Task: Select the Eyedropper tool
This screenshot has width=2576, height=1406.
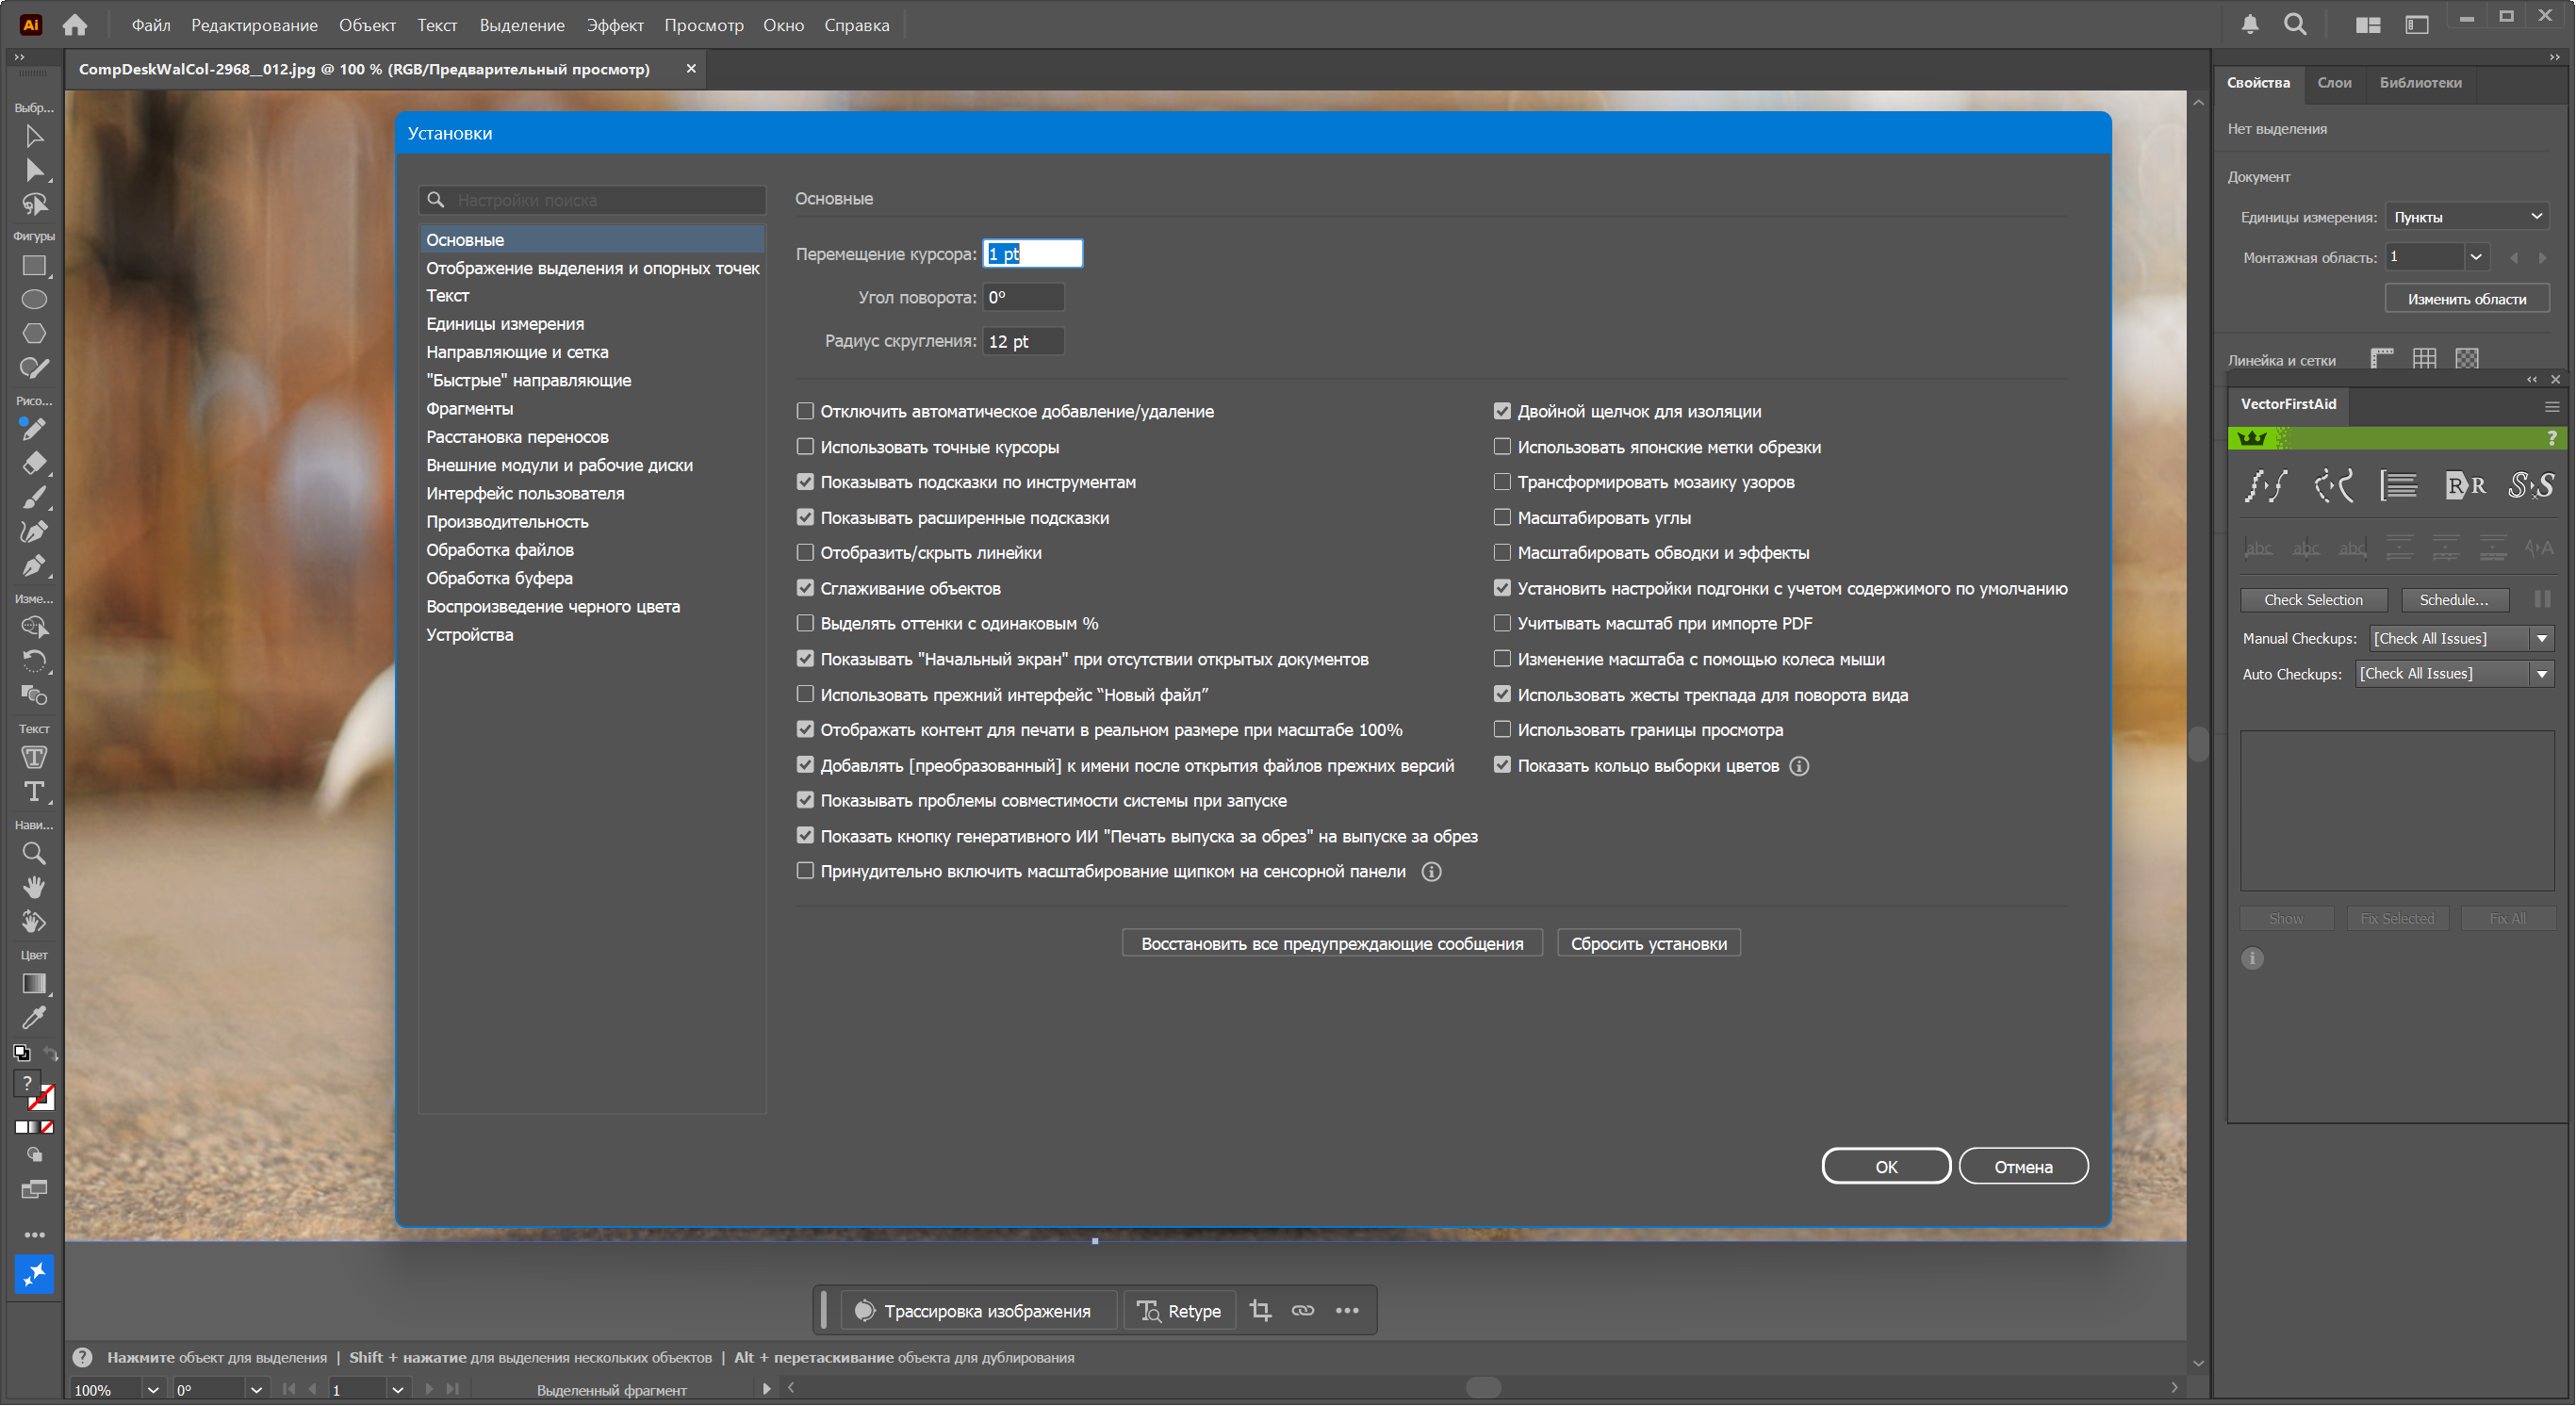Action: (x=33, y=1018)
